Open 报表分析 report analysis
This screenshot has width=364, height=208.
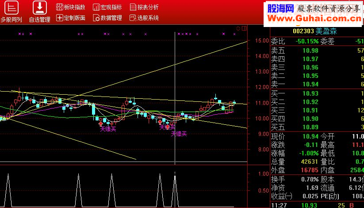click(x=144, y=7)
